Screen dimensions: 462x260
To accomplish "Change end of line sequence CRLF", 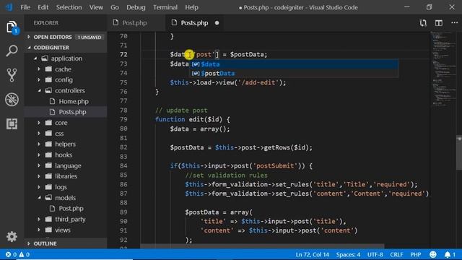I will pos(396,254).
